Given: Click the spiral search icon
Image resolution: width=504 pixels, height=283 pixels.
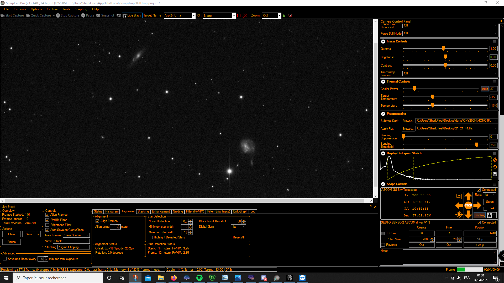Looking at the screenshot, I should point(459,196).
